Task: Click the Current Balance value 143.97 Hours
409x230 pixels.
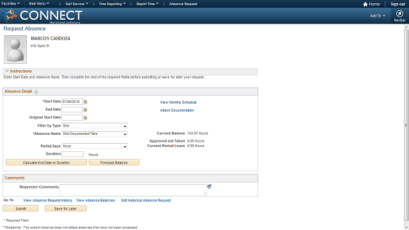Action: [x=197, y=134]
